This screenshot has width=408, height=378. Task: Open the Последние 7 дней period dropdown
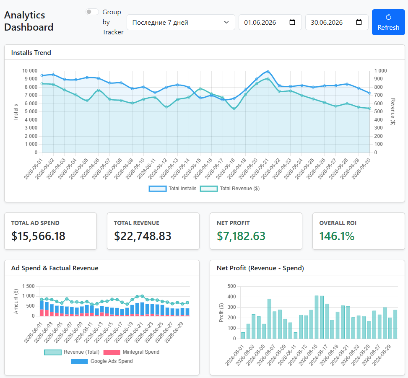181,22
